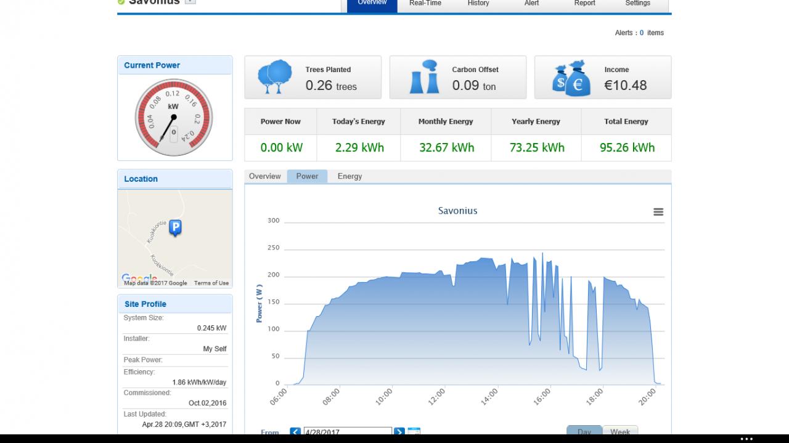Click the Monthly Energy value 32.67 kWh

(446, 148)
